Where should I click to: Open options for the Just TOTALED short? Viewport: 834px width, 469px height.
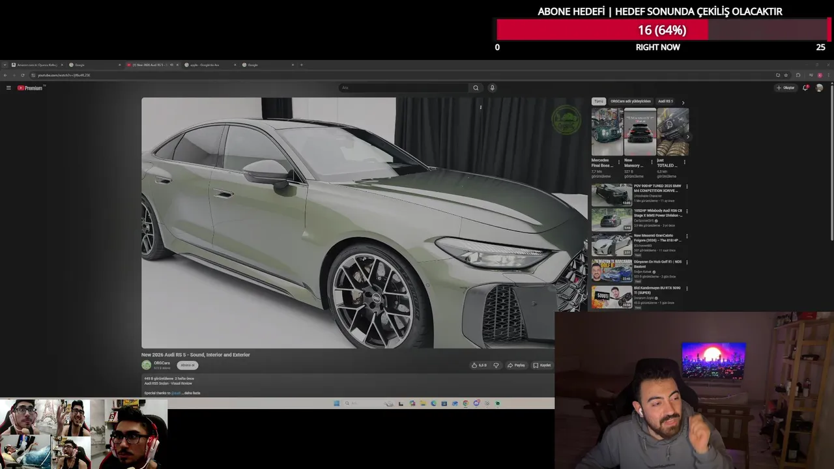click(x=684, y=162)
